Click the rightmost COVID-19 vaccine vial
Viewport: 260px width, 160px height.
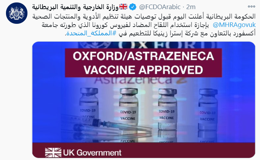coord(208,110)
